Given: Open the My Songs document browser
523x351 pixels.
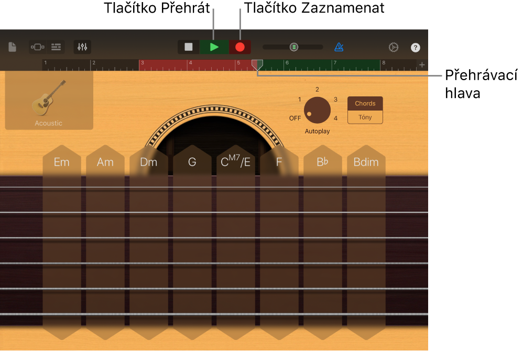Looking at the screenshot, I should pyautogui.click(x=13, y=47).
